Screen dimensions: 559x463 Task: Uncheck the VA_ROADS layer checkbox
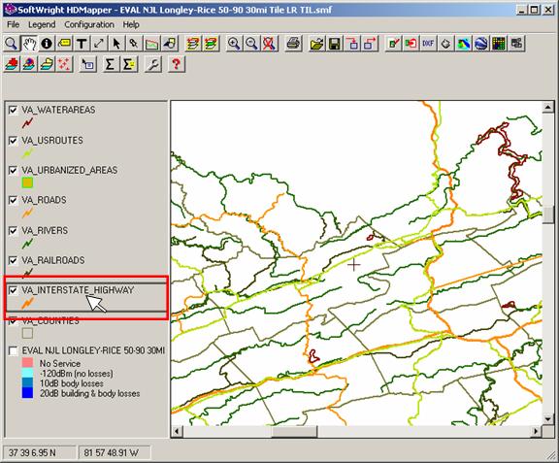click(x=14, y=200)
